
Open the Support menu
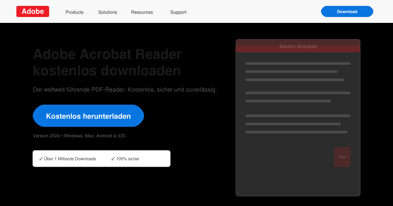tap(178, 12)
